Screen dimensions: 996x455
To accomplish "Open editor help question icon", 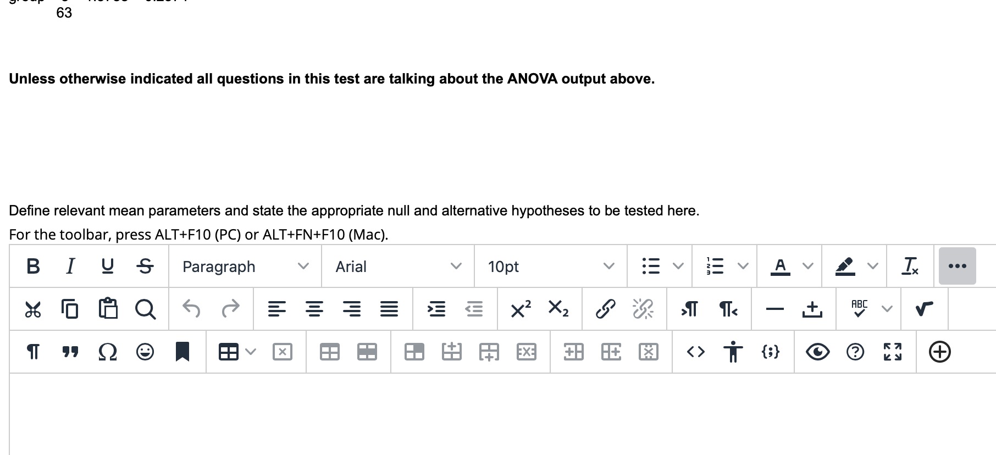I will [x=855, y=352].
